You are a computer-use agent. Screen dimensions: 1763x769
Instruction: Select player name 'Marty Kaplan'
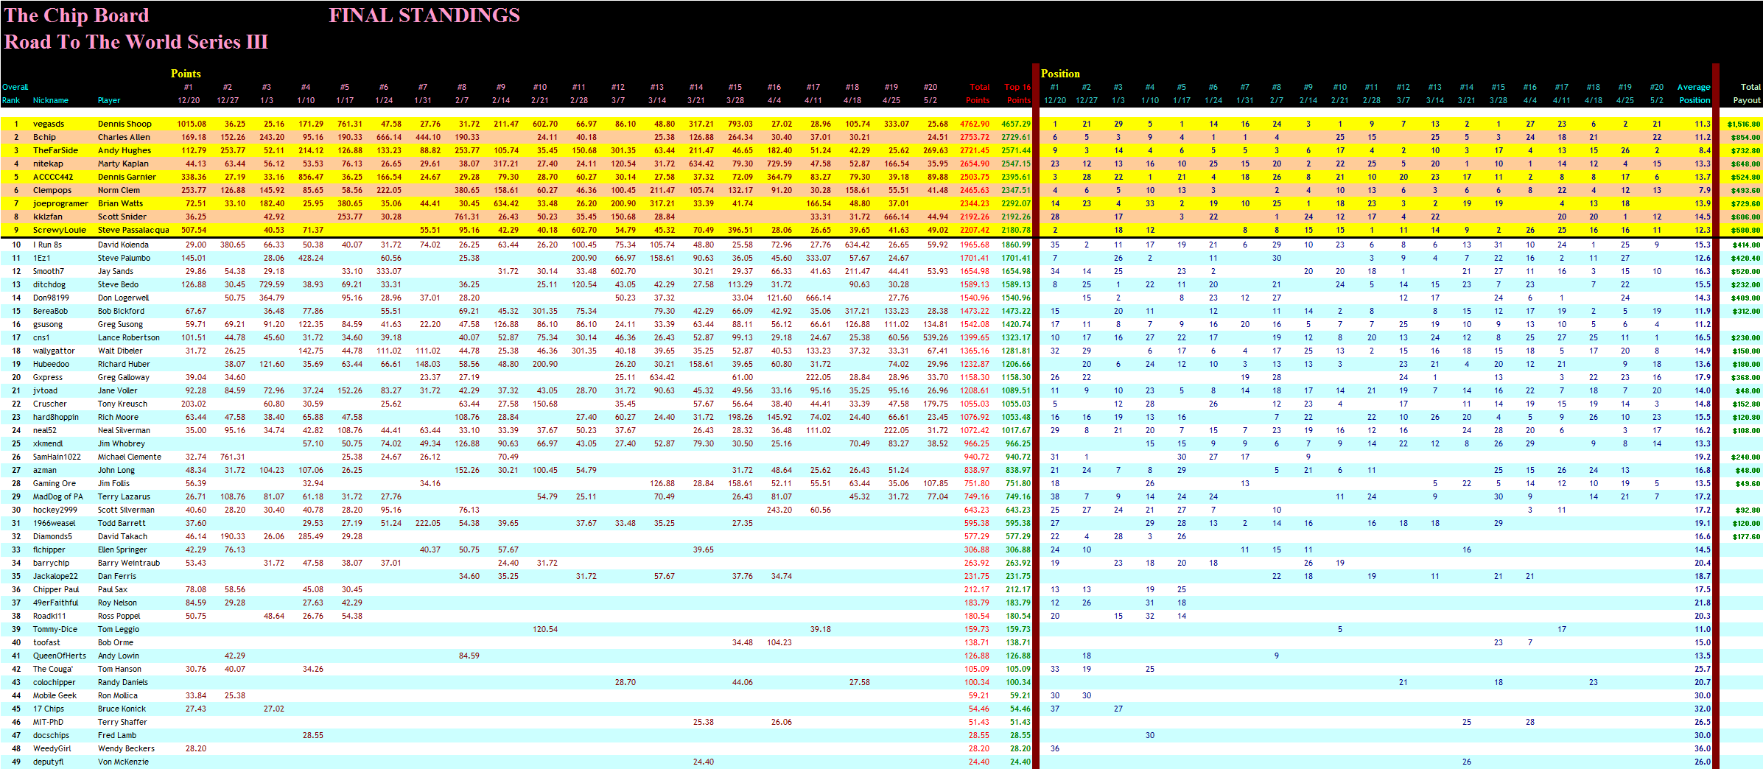point(123,164)
